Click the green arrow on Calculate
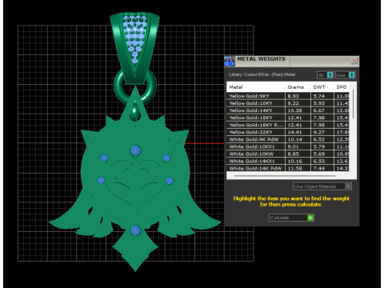Viewport: 384px width, 288px height. pos(310,218)
